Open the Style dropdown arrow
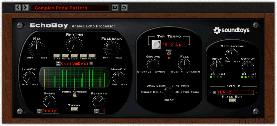 point(214,92)
